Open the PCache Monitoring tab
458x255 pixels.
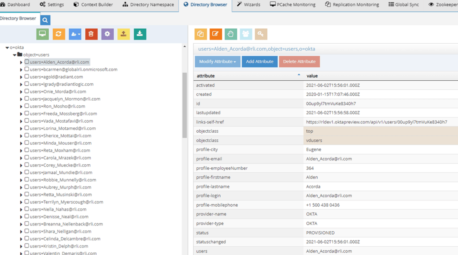[x=292, y=5]
